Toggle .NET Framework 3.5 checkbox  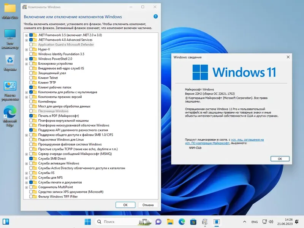pos(31,35)
